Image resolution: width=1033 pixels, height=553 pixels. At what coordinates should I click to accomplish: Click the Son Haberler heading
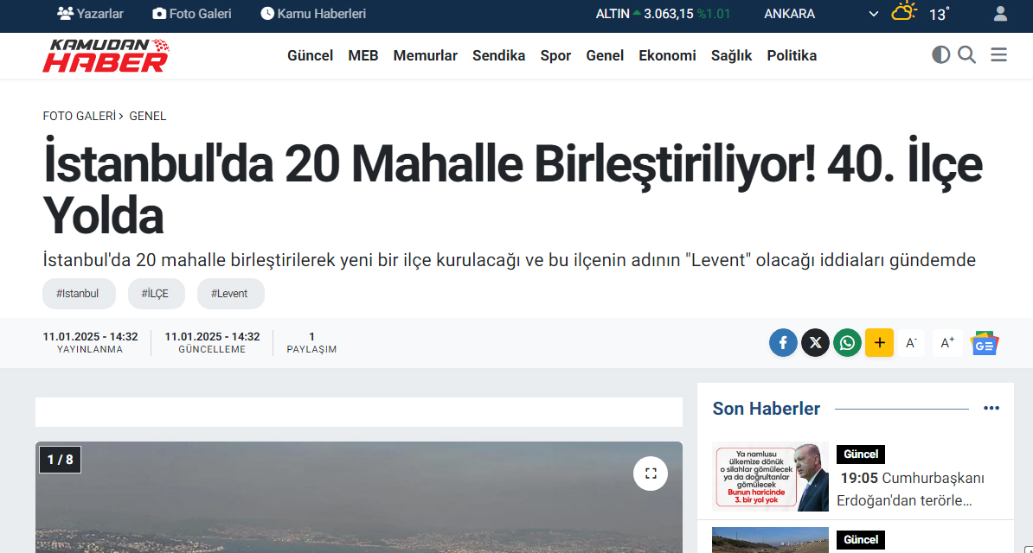[767, 409]
